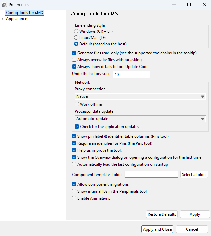Click the Undo history size field

pos(131,75)
